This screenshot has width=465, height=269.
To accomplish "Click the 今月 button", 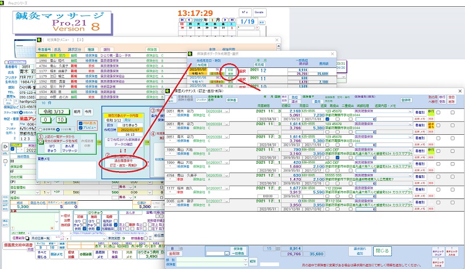I will click(88, 111).
